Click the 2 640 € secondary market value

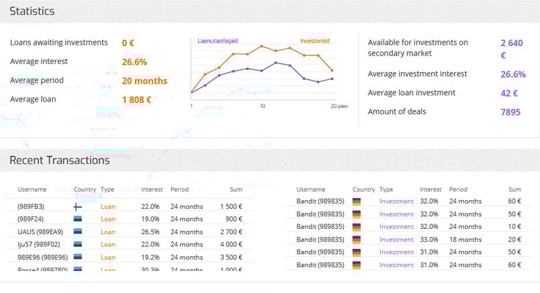[x=512, y=49]
